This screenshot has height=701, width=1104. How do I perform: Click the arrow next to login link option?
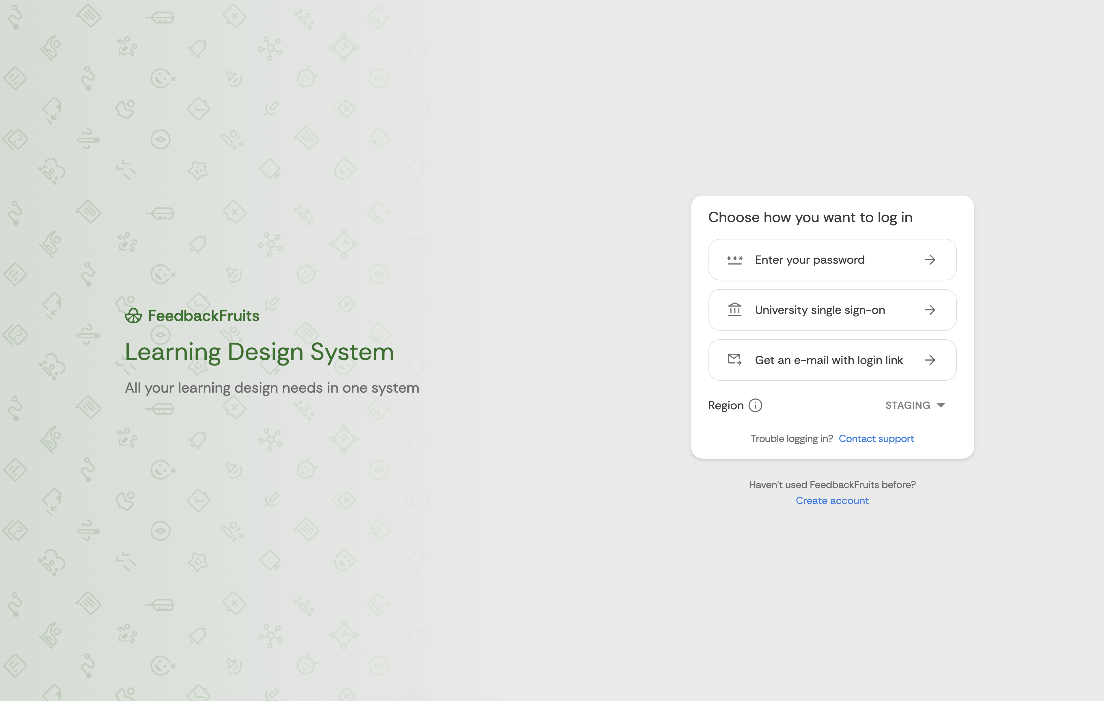(930, 360)
